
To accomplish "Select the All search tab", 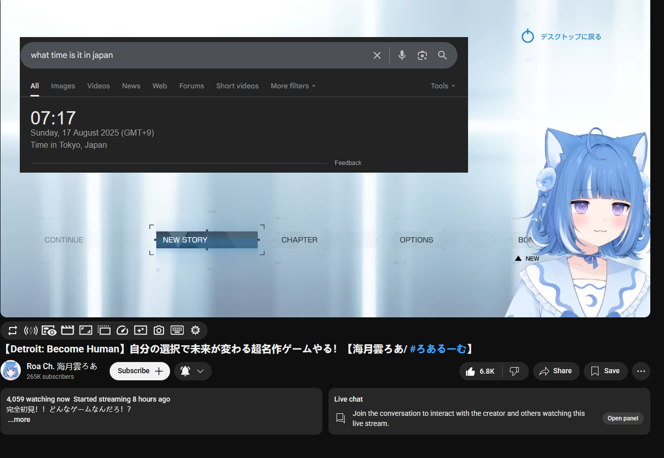I will click(35, 86).
